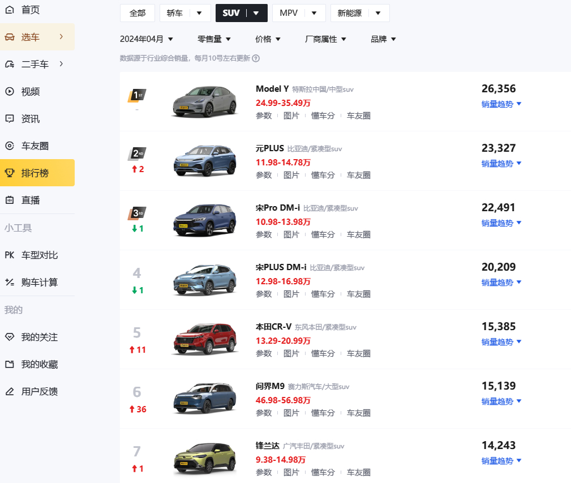Expand 销量趋势 for 锋兰达

tap(501, 460)
